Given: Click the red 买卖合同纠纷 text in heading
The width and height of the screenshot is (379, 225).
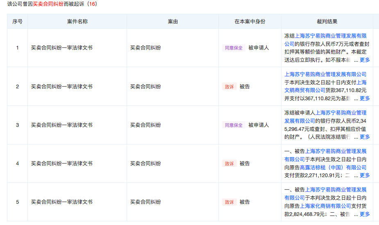Looking at the screenshot, I should (48, 4).
